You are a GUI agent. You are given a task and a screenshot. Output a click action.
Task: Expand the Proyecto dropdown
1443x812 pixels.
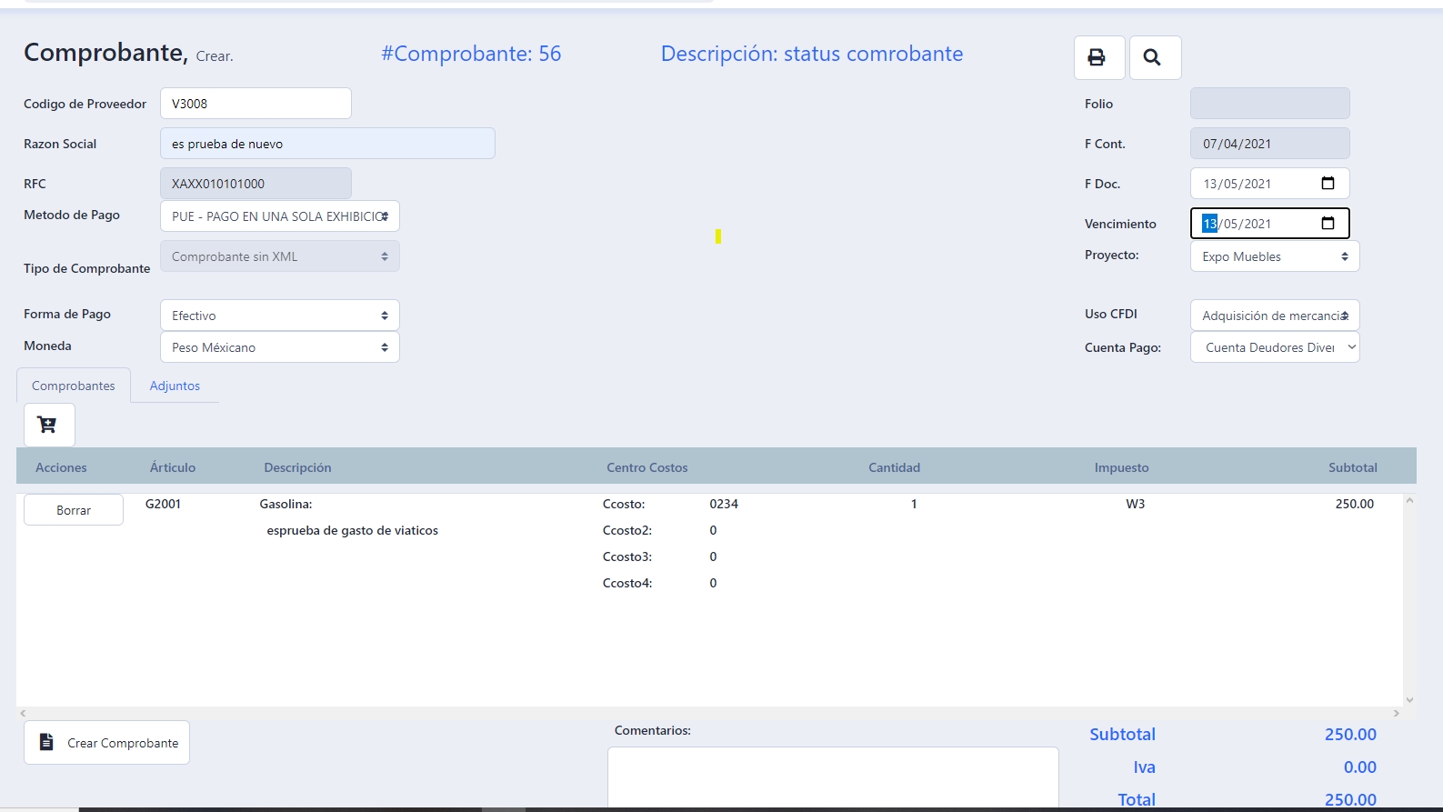pos(1274,256)
